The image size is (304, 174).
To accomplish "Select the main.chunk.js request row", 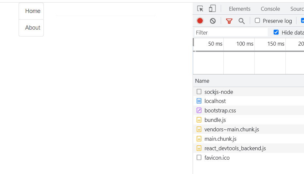I will click(248, 139).
